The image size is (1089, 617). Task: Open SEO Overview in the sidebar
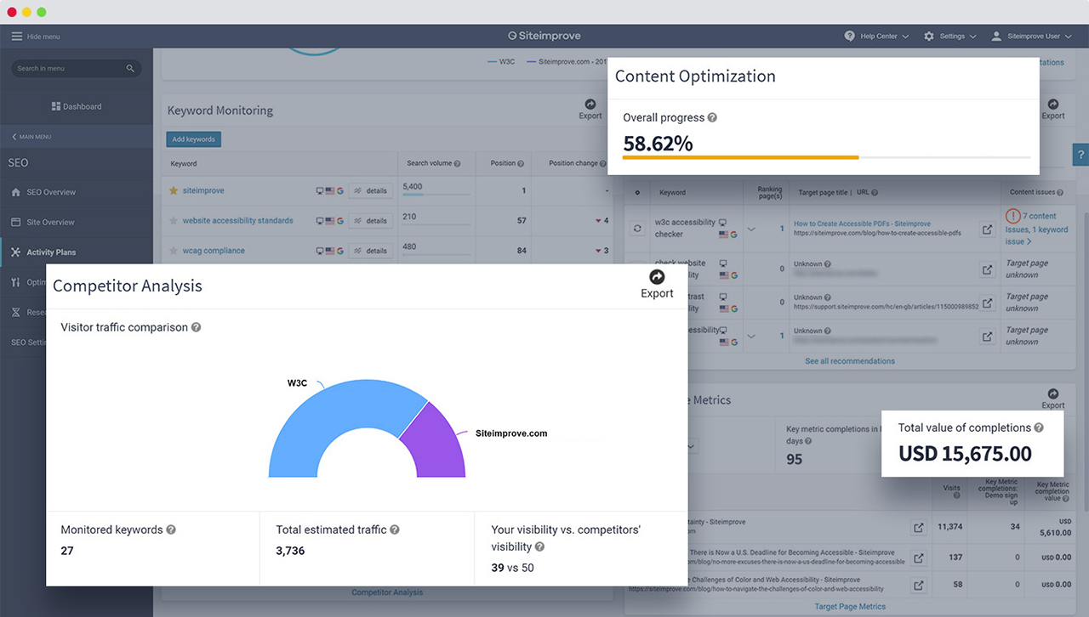point(51,192)
